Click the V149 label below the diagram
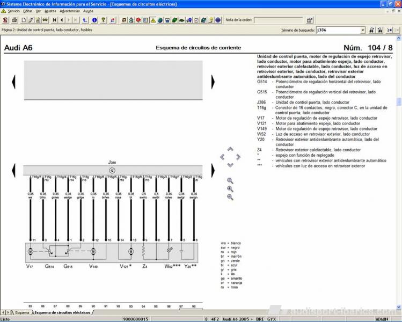This screenshot has width=402, height=322. coord(93,266)
